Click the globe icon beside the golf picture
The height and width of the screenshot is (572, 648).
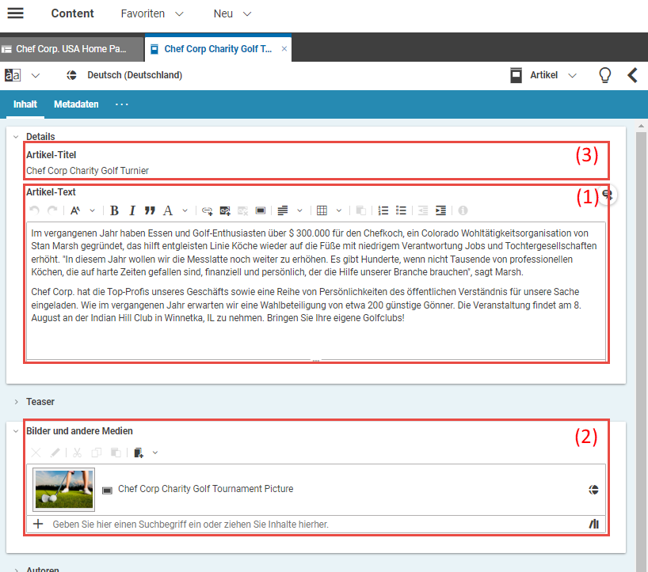[x=593, y=490]
